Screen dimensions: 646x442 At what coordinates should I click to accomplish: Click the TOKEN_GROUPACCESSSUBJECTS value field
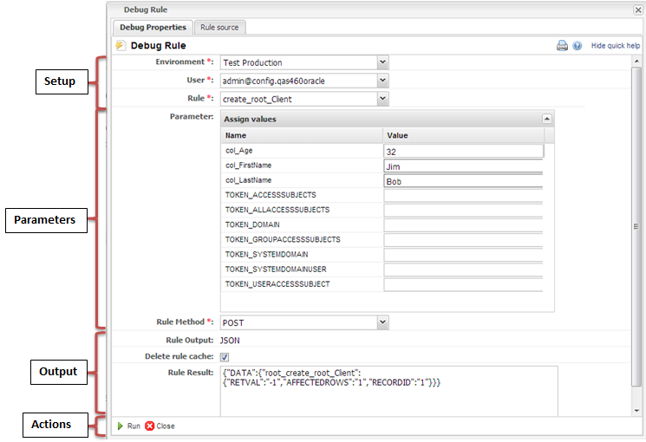click(464, 240)
